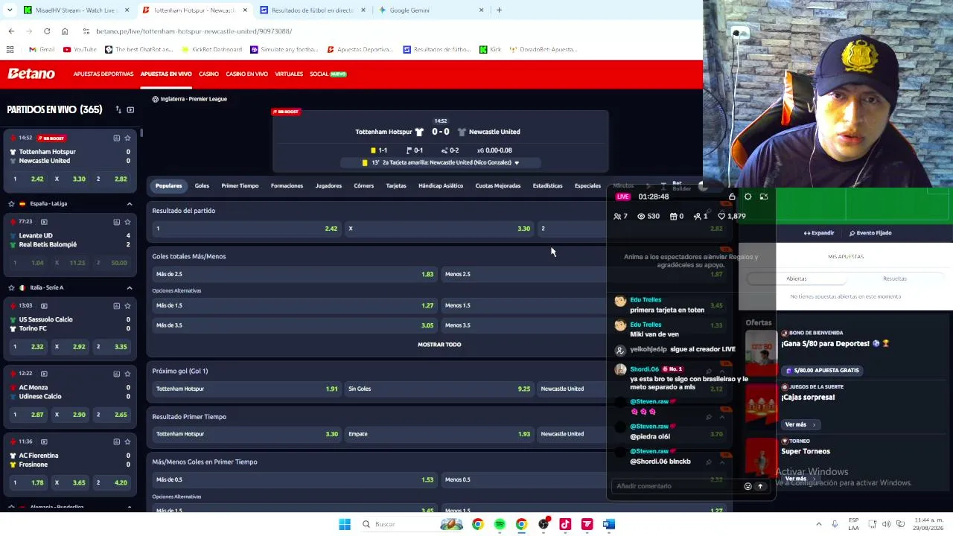The image size is (953, 536).
Task: Click the pop-out icon in the live chat header
Action: (763, 197)
